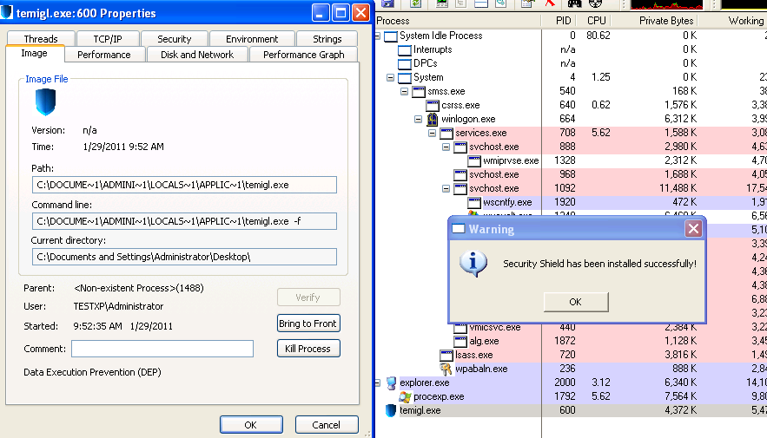This screenshot has height=438, width=767.
Task: Click the Find binoculars toolbar icon
Action: point(574,3)
